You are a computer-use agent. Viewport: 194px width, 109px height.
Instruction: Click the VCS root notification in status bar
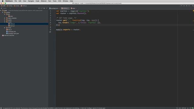(54, 108)
